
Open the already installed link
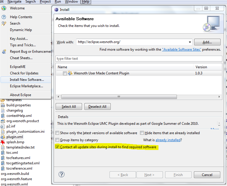[168, 140]
